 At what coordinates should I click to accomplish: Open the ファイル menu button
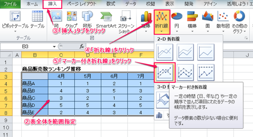click(10, 4)
